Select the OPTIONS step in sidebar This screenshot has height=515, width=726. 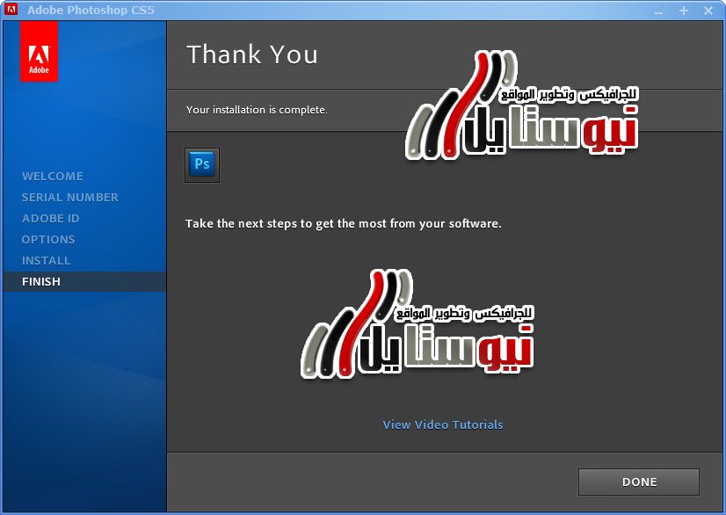pos(48,239)
